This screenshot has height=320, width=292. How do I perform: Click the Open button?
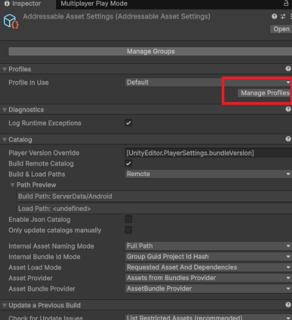tap(281, 29)
